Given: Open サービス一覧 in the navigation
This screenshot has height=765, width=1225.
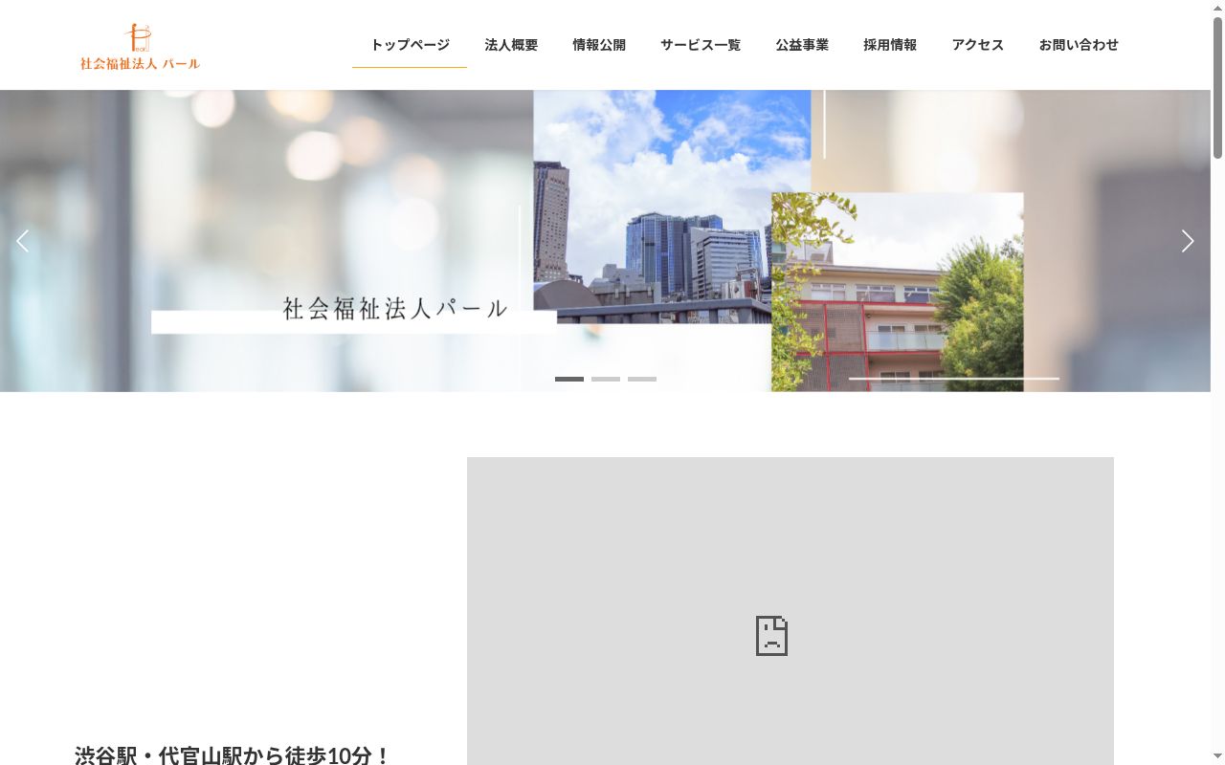Looking at the screenshot, I should point(701,45).
